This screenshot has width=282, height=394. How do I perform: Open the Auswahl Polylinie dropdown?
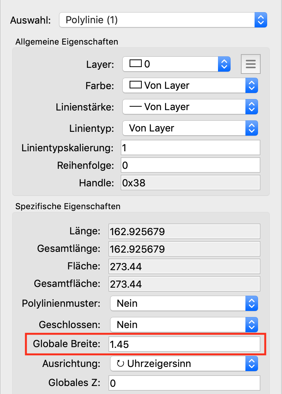pos(163,20)
